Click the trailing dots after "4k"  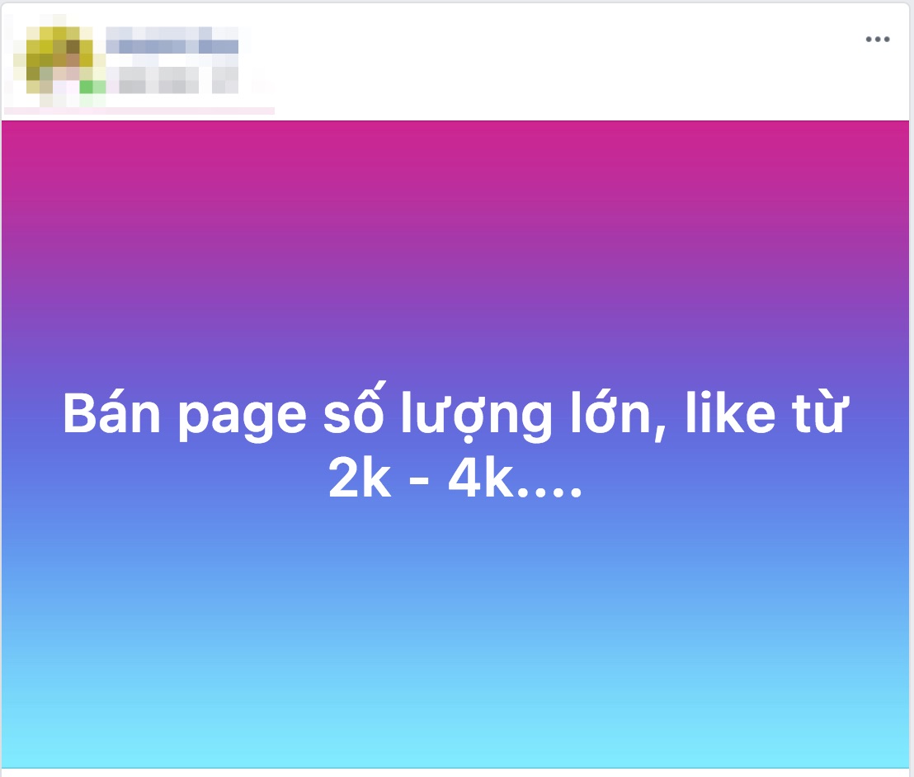click(549, 492)
